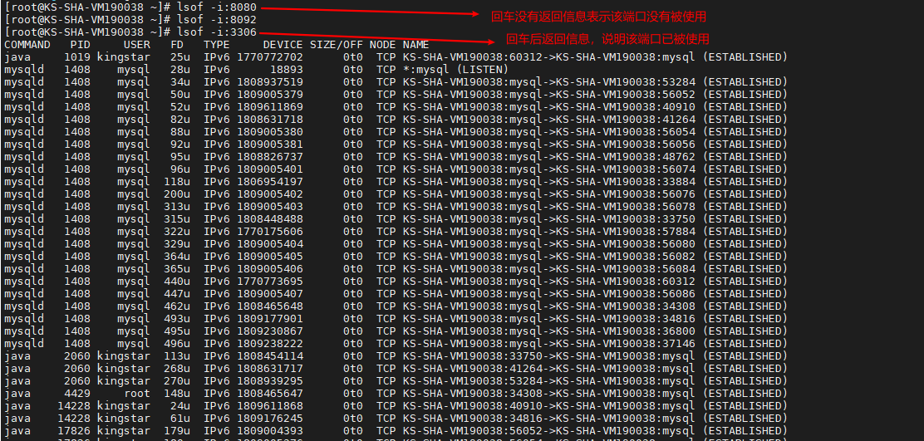The width and height of the screenshot is (924, 441).
Task: Click device number 1809005405
Action: (270, 257)
